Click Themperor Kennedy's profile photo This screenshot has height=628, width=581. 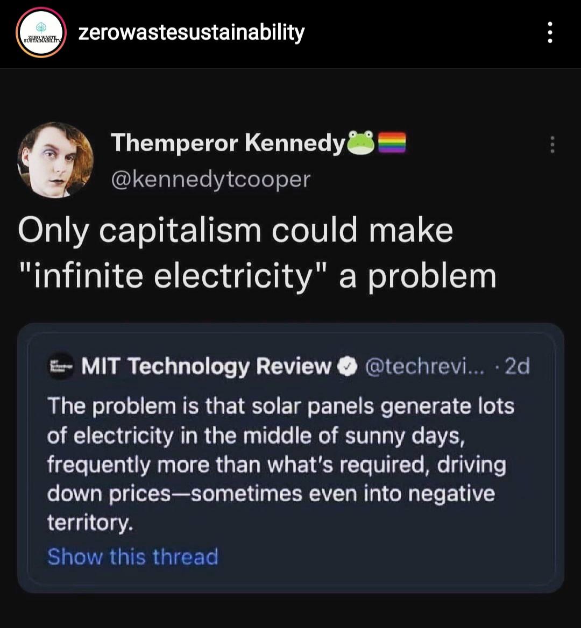click(x=55, y=160)
